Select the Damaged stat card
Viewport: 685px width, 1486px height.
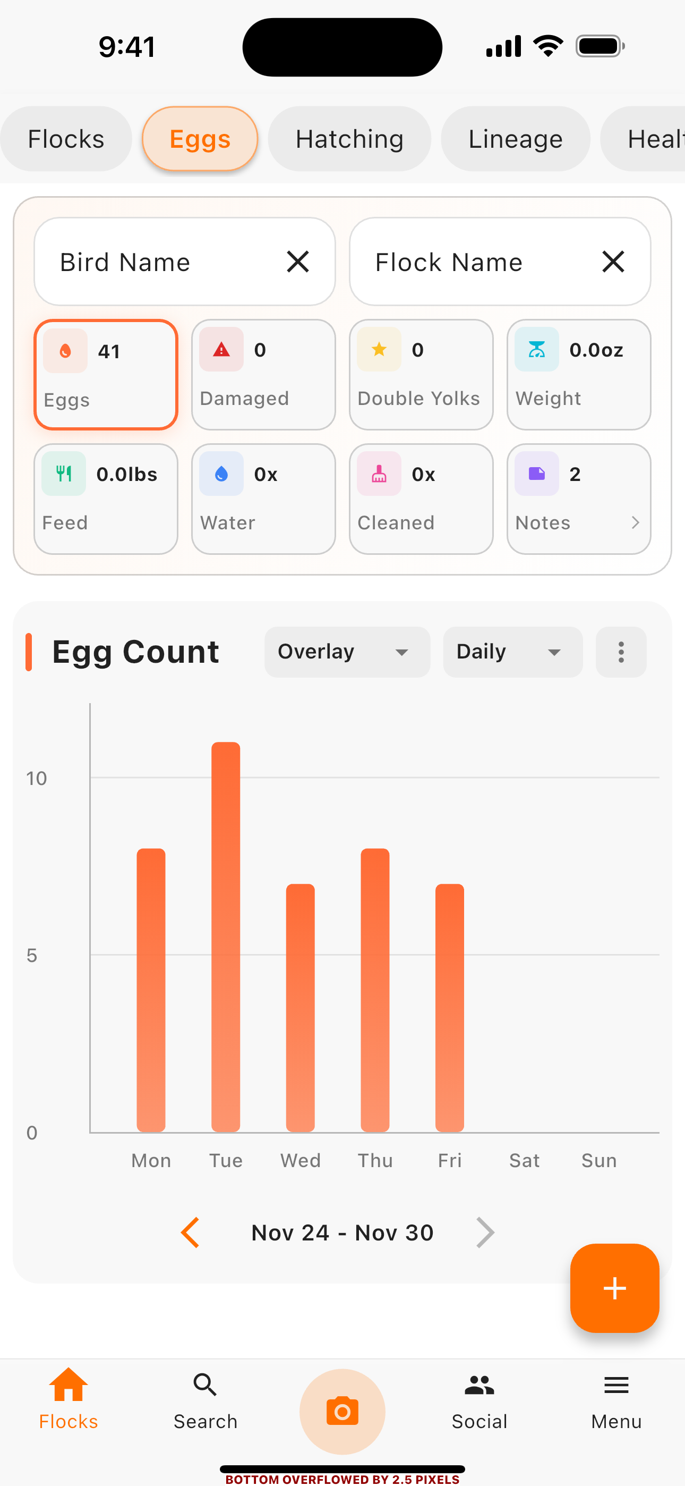(263, 374)
